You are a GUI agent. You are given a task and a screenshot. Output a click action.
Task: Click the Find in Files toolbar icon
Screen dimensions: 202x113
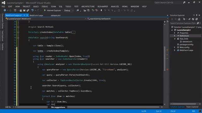pos(78,10)
